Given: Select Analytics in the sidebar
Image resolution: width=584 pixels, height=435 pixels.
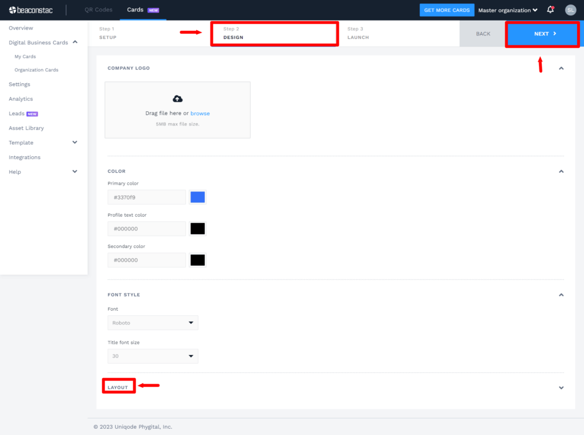Looking at the screenshot, I should 21,99.
